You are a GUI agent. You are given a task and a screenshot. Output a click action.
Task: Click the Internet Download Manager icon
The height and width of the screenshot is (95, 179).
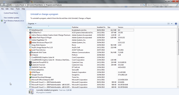point(30,77)
